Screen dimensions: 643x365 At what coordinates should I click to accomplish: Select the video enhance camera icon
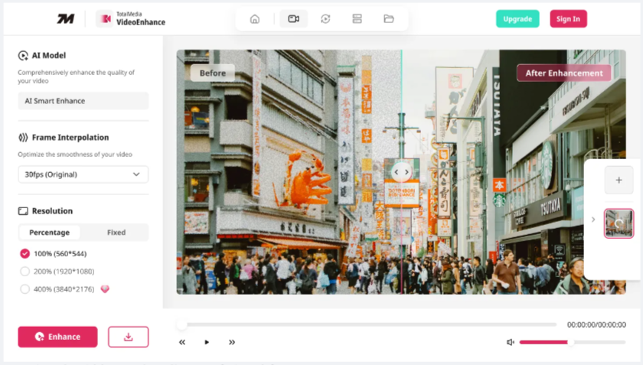click(x=293, y=19)
